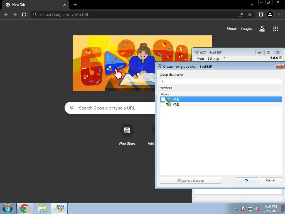Close the New Tab tab

point(65,5)
